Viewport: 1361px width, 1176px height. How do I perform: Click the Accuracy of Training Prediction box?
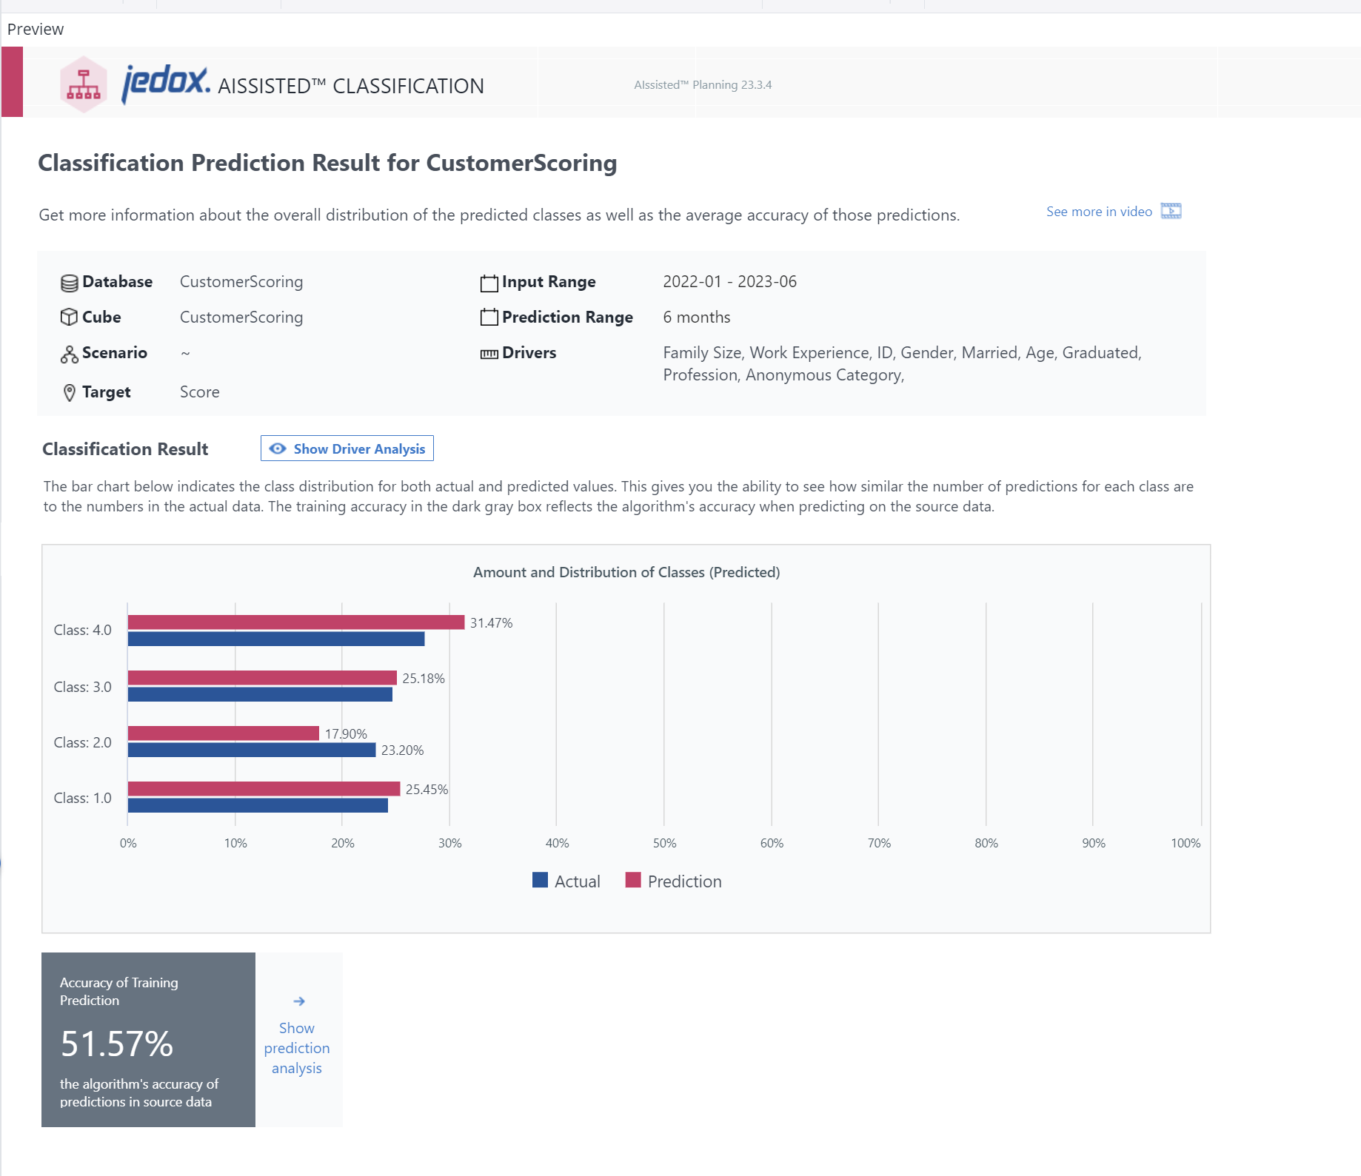click(x=148, y=1040)
